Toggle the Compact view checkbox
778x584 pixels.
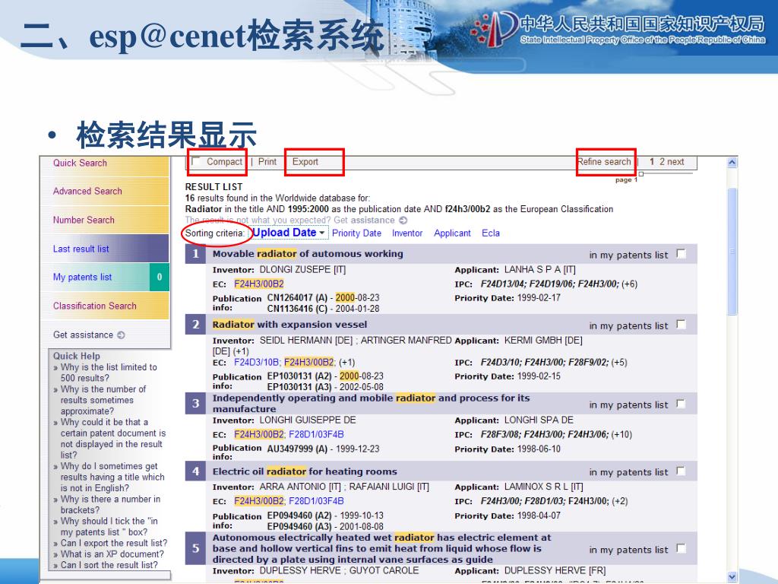point(197,161)
